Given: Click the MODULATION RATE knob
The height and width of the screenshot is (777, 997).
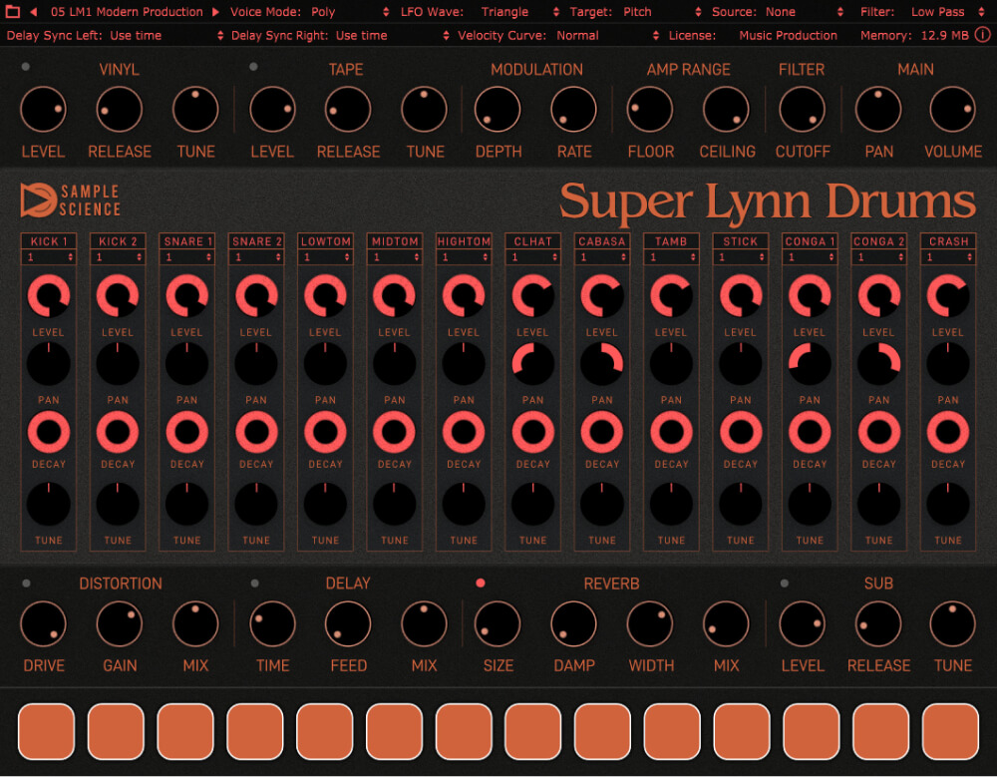Looking at the screenshot, I should 573,110.
